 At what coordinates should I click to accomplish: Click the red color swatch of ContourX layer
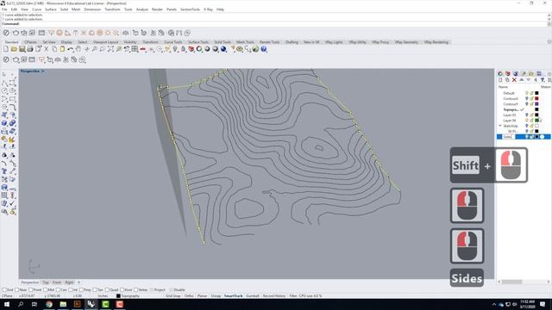[x=536, y=99]
